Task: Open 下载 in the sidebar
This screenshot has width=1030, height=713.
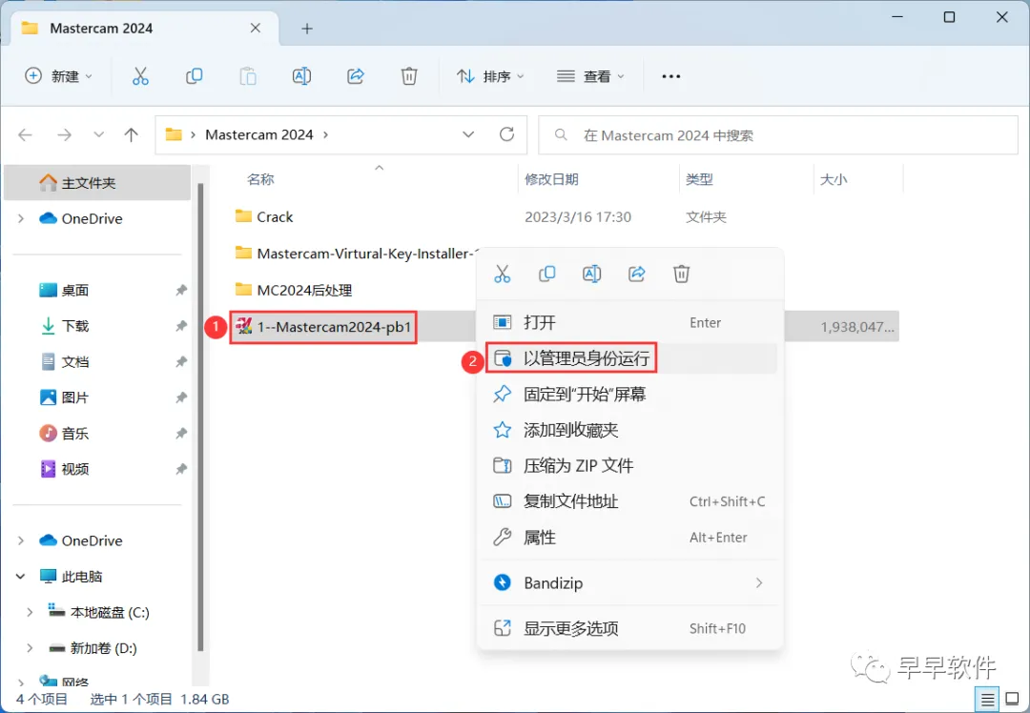Action: (75, 326)
